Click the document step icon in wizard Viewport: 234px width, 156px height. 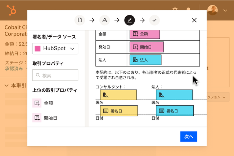click(x=80, y=20)
